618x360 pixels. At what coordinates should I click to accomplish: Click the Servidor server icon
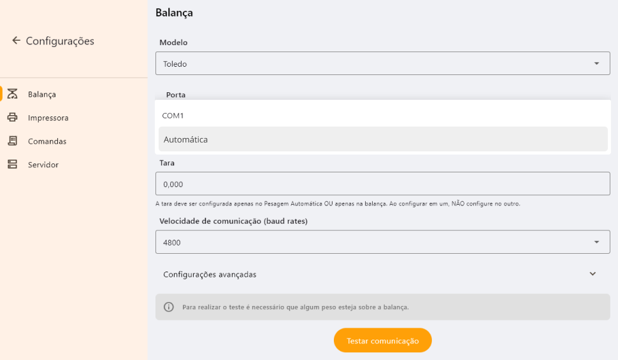[12, 165]
